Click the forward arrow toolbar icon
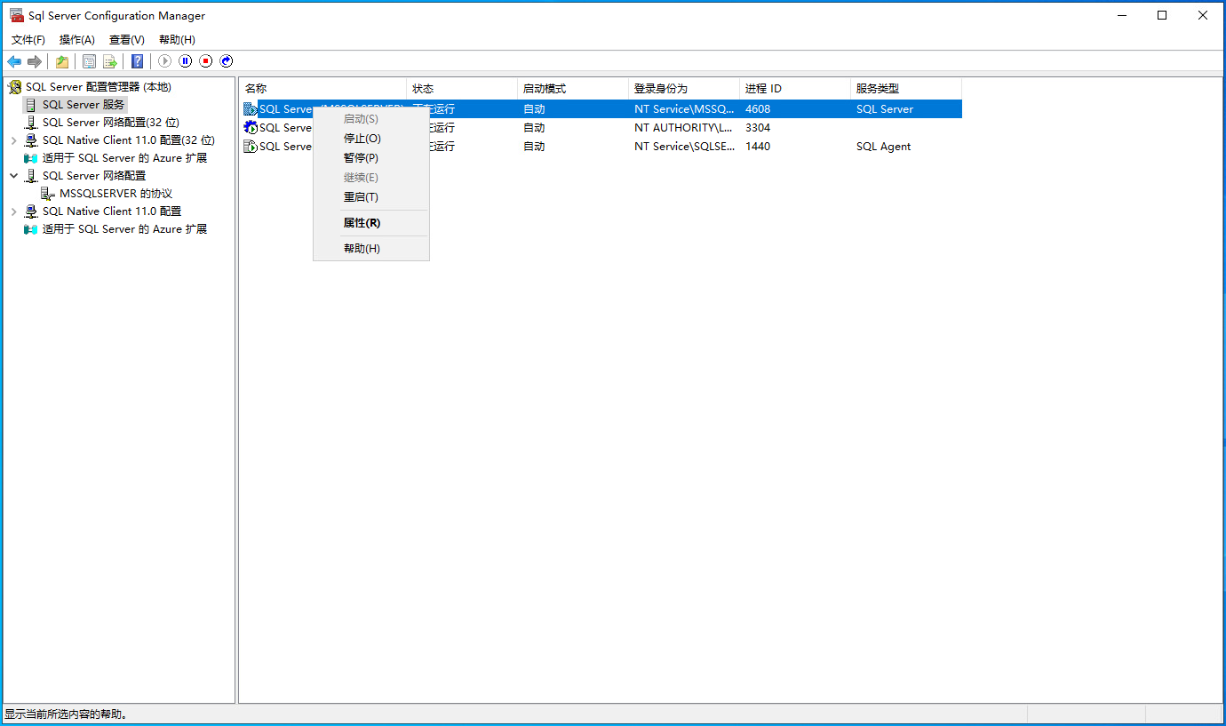Screen dimensions: 1226x726 pos(35,61)
